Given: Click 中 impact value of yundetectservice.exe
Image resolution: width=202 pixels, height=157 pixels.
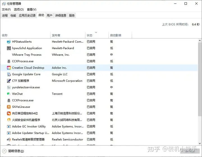Looking at the screenshot, I should coord(111,87).
